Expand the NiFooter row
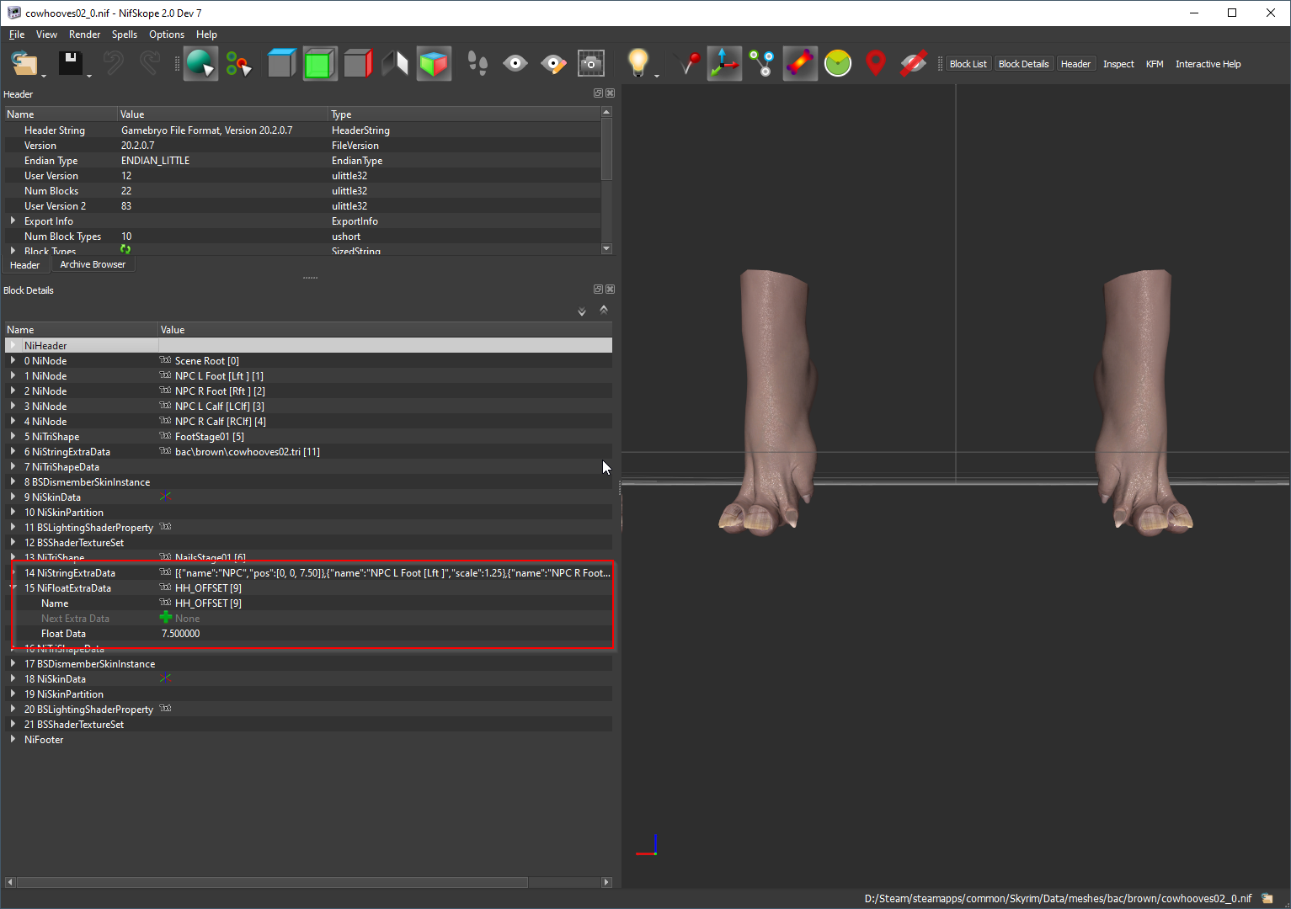This screenshot has width=1291, height=909. click(13, 739)
